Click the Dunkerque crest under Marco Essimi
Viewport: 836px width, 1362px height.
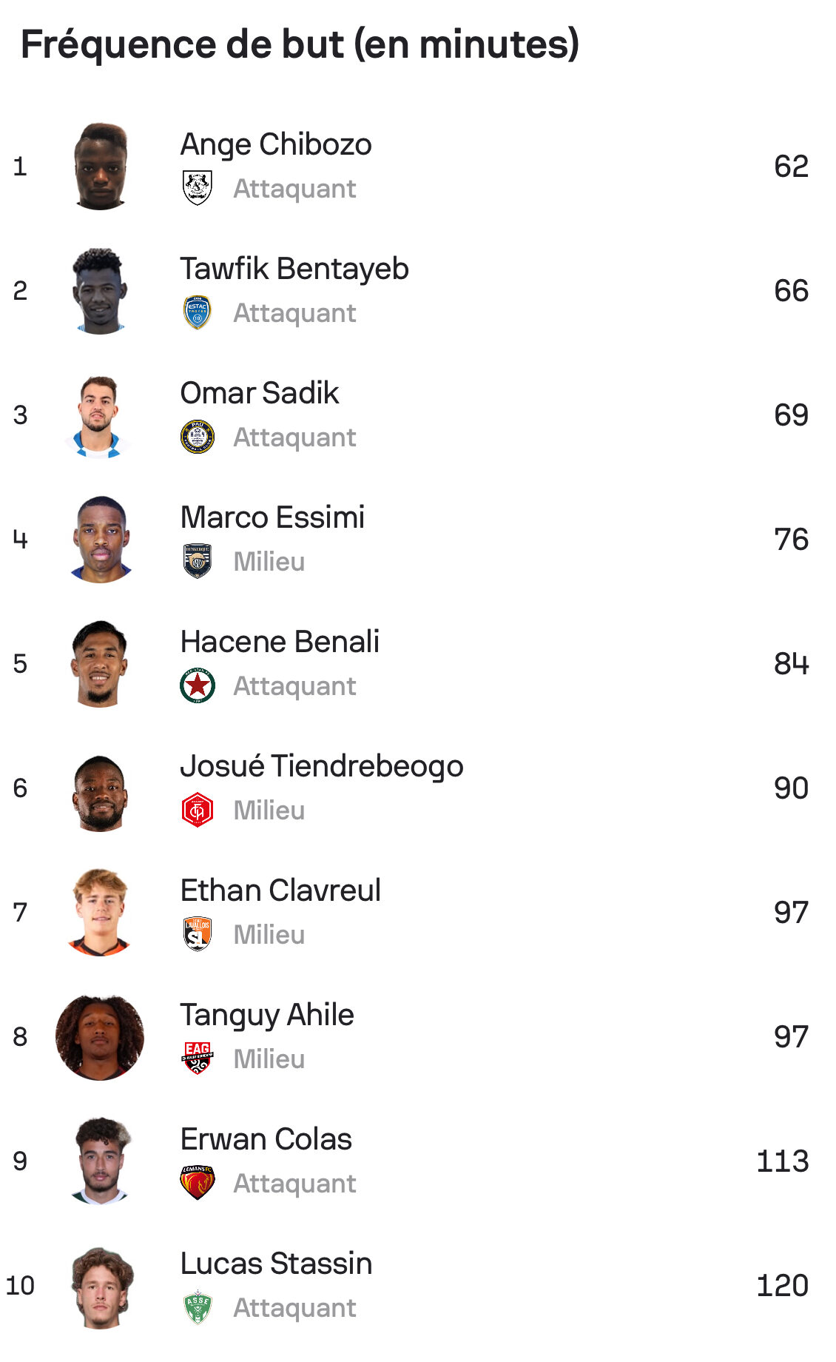coord(198,561)
